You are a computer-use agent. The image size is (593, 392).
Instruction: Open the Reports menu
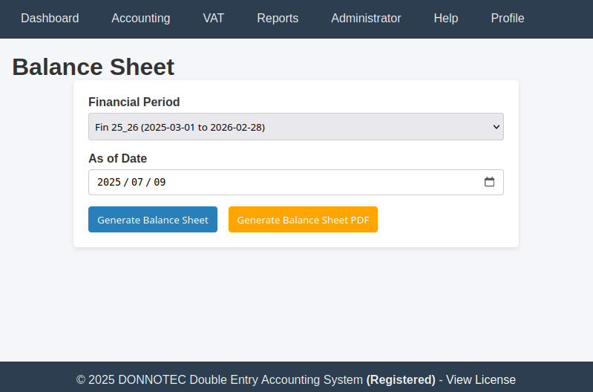(x=278, y=18)
